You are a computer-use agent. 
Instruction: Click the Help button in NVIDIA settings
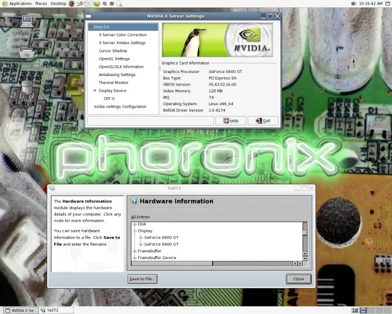(x=231, y=121)
